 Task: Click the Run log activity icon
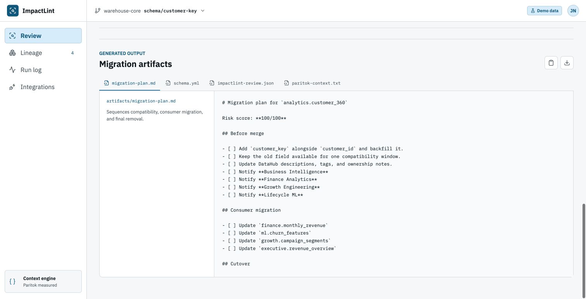[x=12, y=70]
